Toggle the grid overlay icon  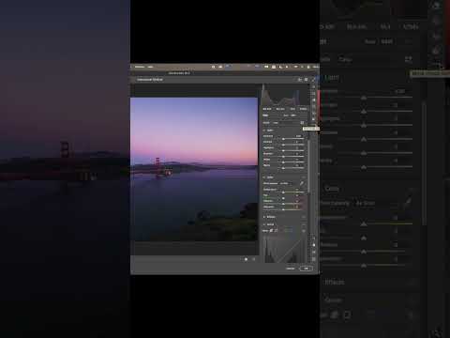(314, 259)
